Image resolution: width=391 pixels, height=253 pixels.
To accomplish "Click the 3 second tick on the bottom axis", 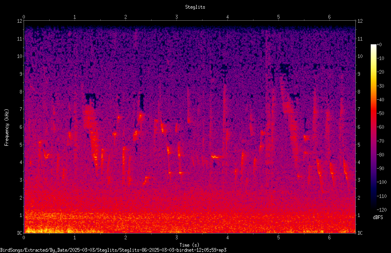I will point(176,238).
